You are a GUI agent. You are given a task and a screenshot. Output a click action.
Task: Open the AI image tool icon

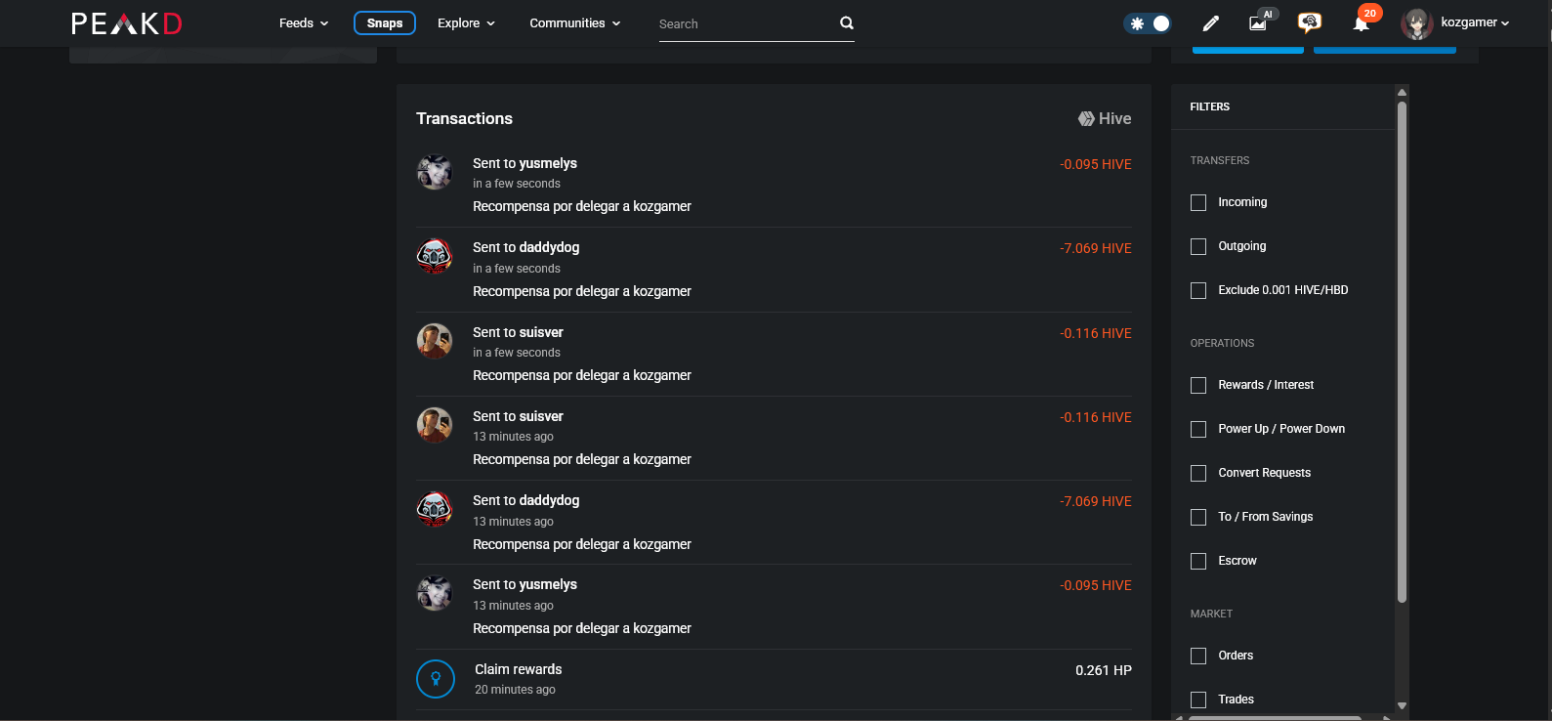point(1259,22)
